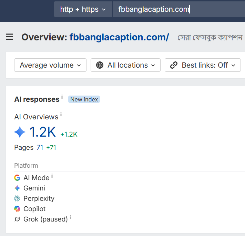Screen dimensions: 245x236
Task: Click the fbbanglacaption.com URL input field
Action: [178, 9]
